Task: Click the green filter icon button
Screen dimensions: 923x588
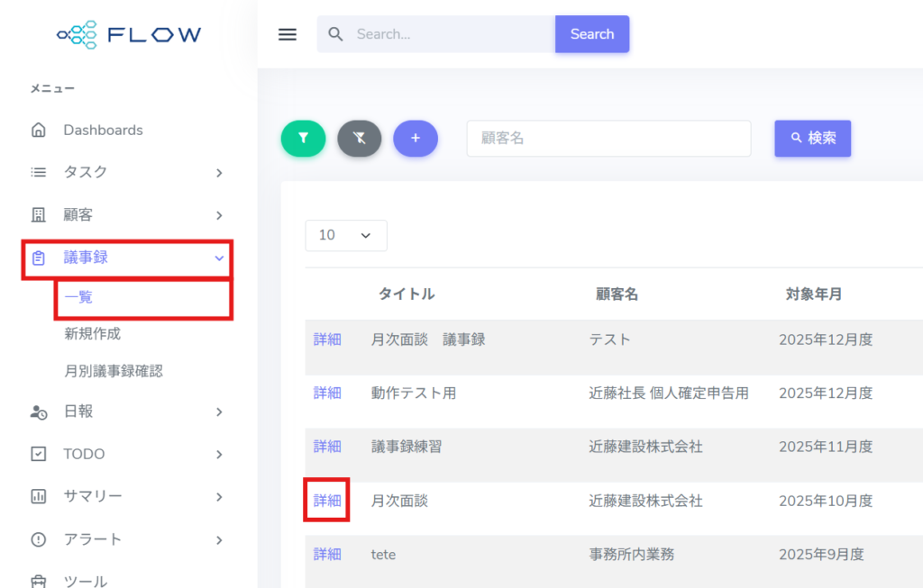Action: pos(303,139)
